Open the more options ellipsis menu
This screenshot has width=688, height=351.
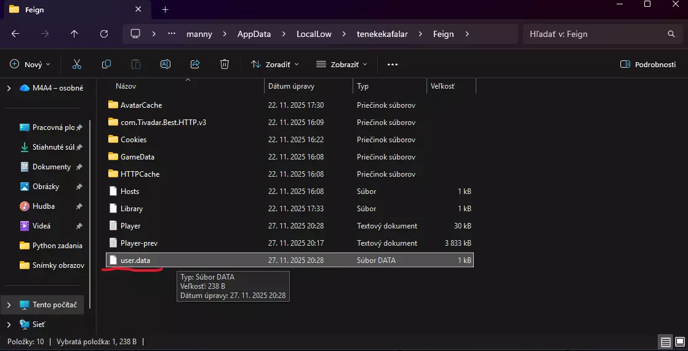tap(392, 64)
